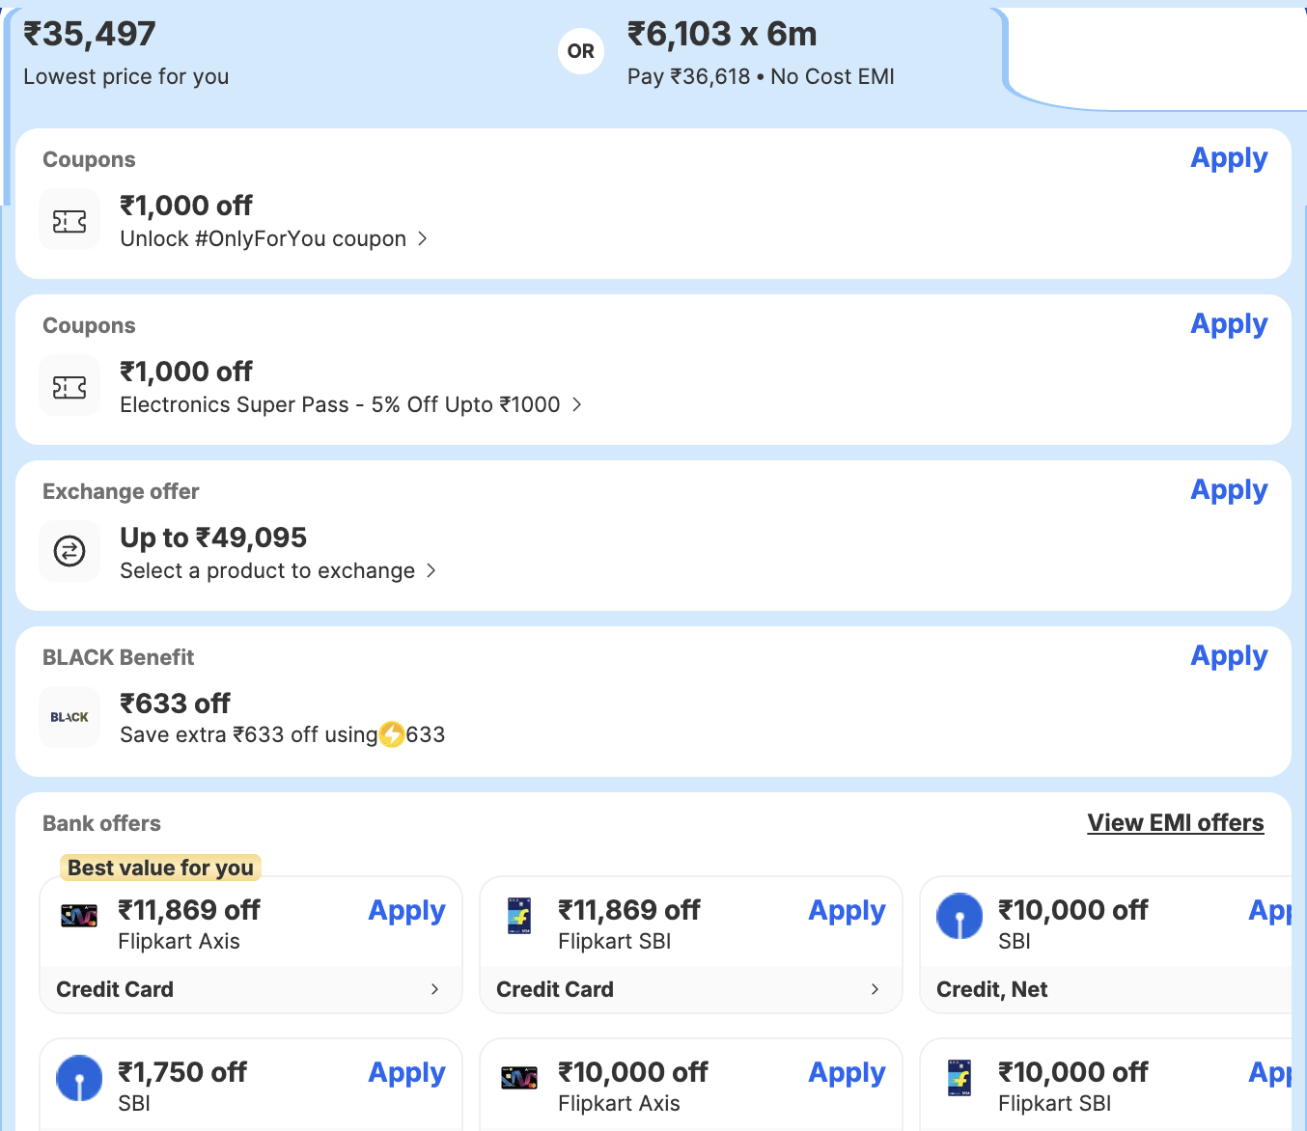
Task: Expand Flipkart Axis Credit Card chevron
Action: click(434, 989)
